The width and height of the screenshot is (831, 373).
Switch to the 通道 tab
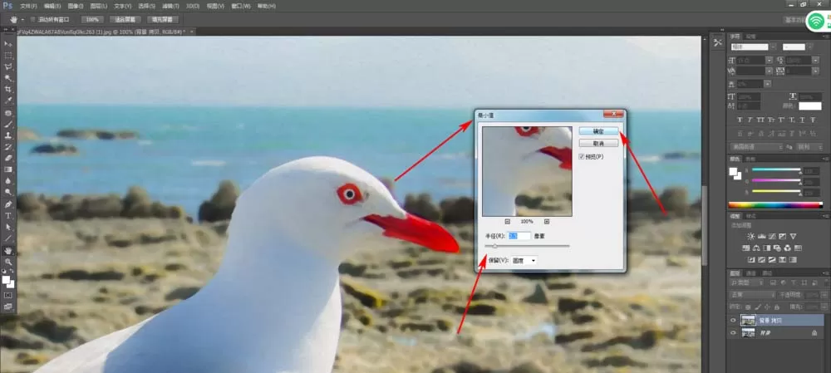(x=751, y=272)
